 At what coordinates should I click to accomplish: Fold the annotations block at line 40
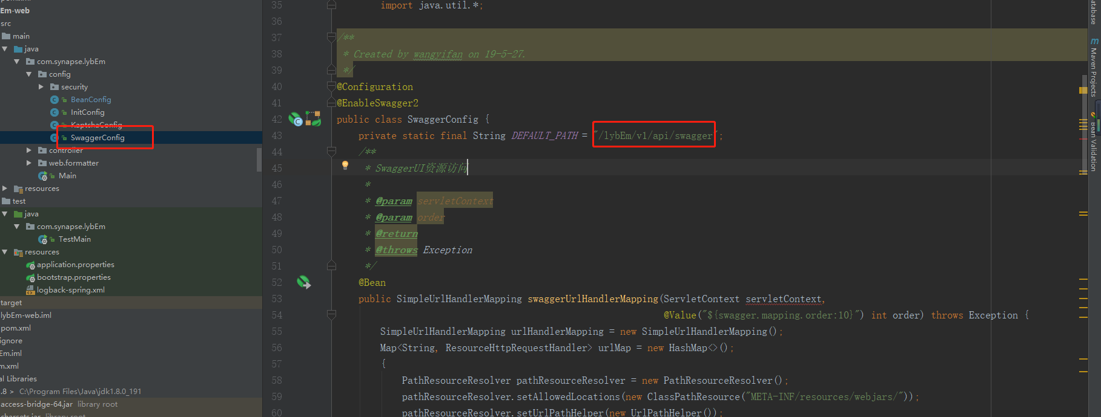point(331,86)
